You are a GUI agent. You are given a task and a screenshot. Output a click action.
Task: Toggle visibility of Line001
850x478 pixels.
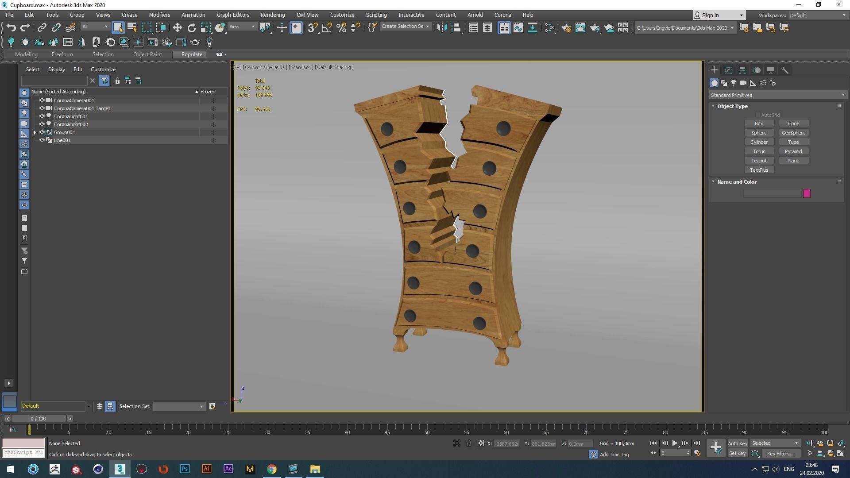[x=42, y=140]
